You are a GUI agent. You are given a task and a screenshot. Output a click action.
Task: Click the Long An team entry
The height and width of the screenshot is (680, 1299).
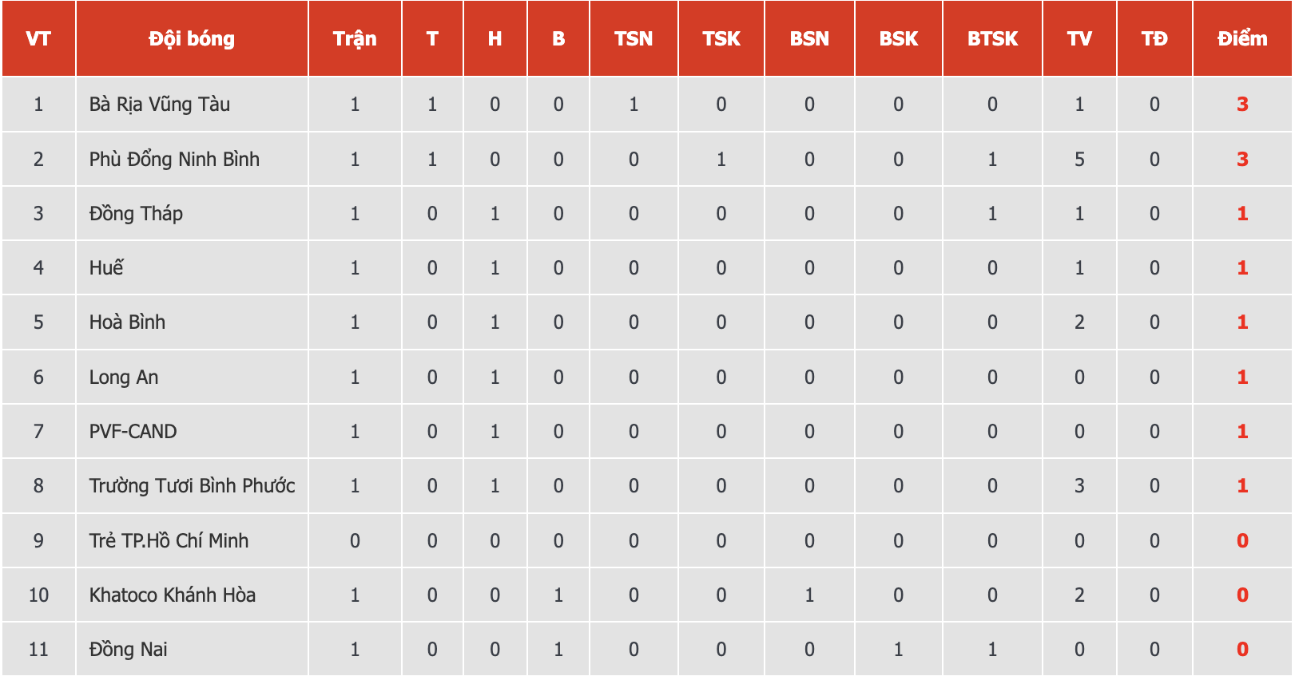[x=124, y=377]
